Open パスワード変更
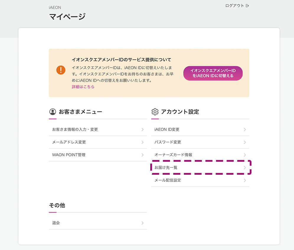 point(200,142)
